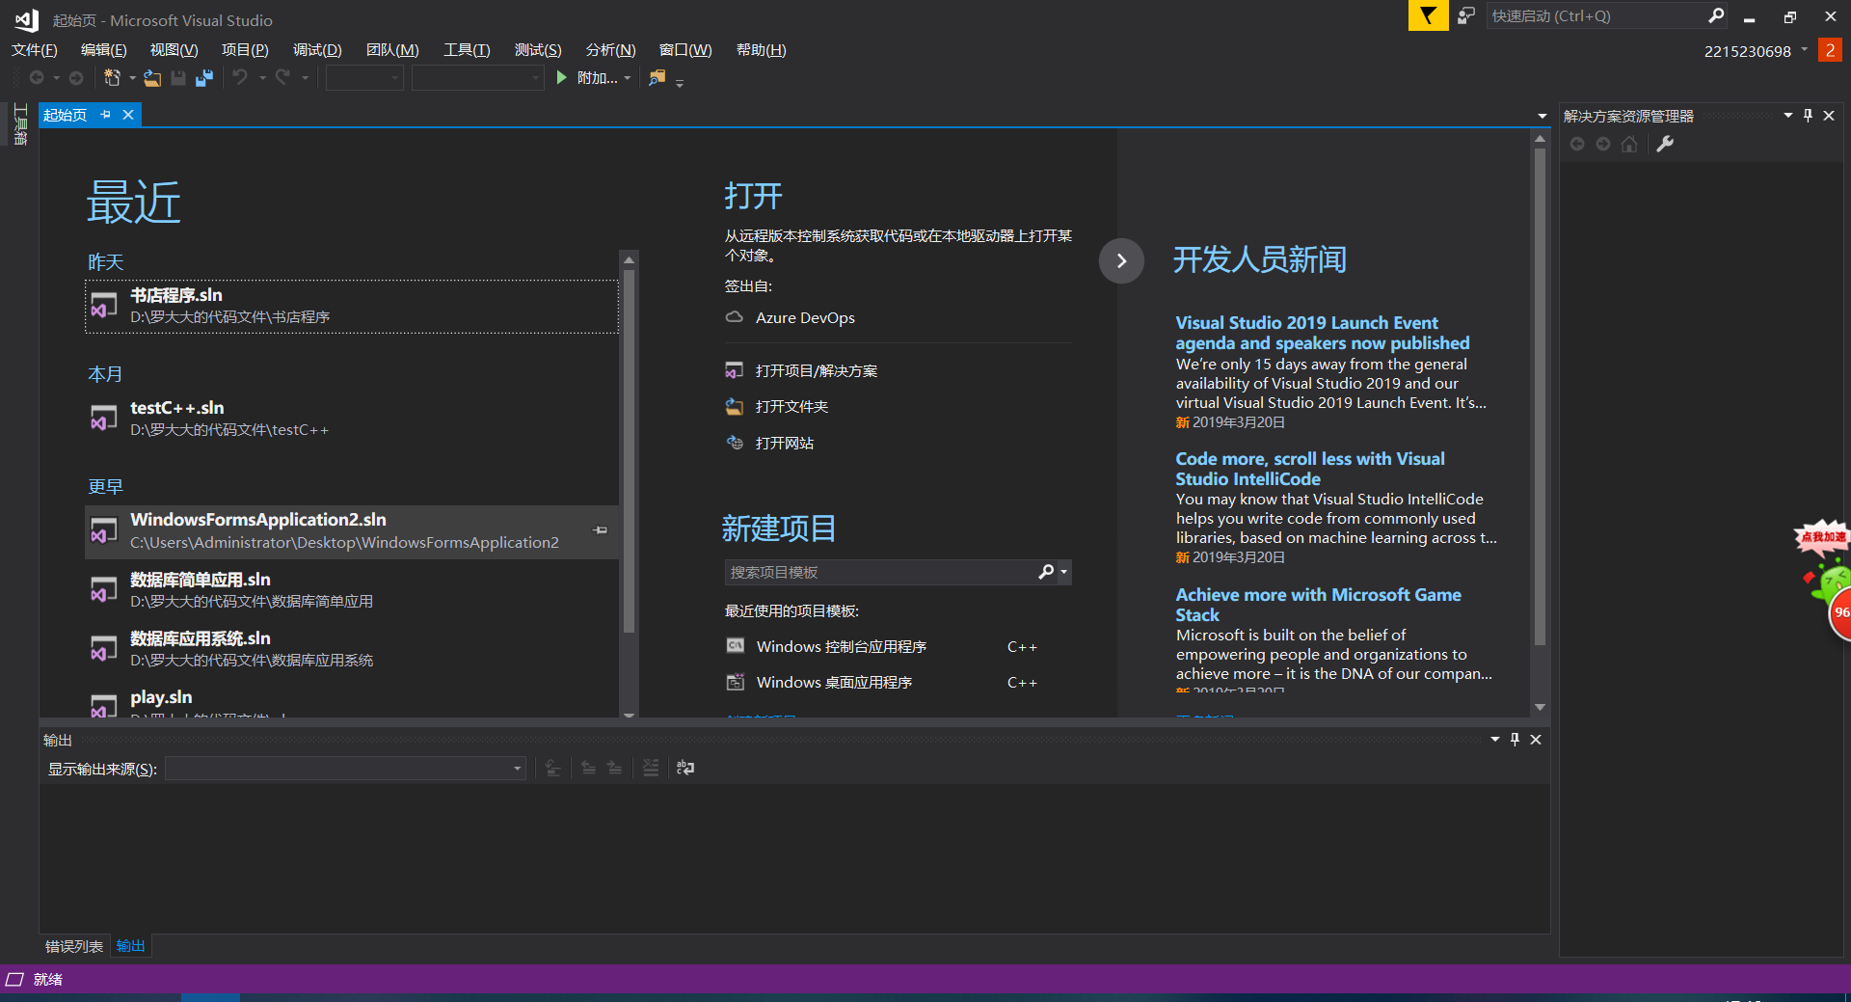Click the search icon in project template box
Viewport: 1851px width, 1002px height.
tap(1046, 572)
